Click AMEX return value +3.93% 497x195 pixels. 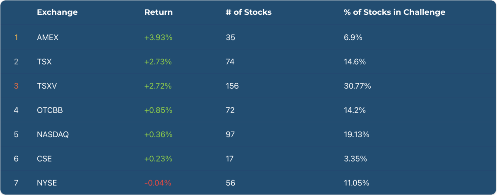(x=158, y=38)
